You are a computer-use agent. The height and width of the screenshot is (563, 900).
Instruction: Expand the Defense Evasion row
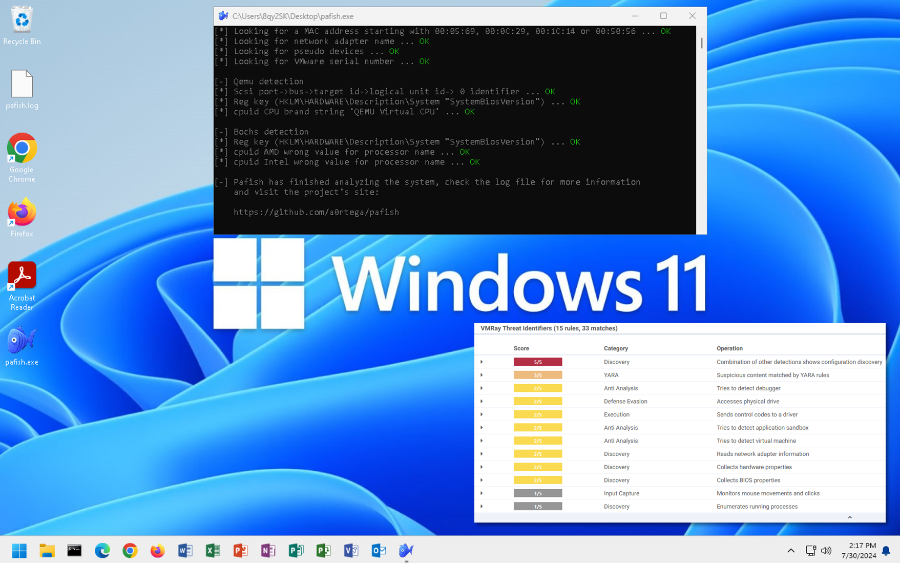coord(482,402)
